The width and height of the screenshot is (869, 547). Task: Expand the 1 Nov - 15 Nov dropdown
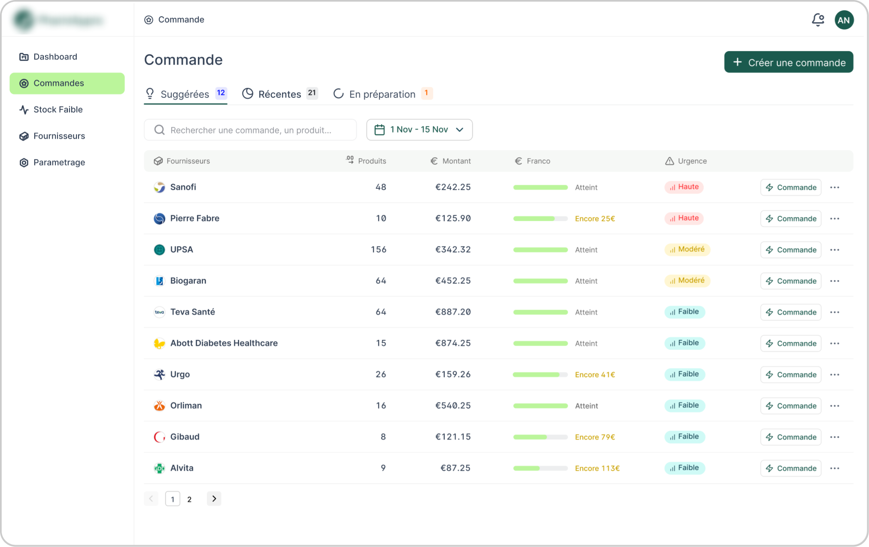pyautogui.click(x=459, y=130)
